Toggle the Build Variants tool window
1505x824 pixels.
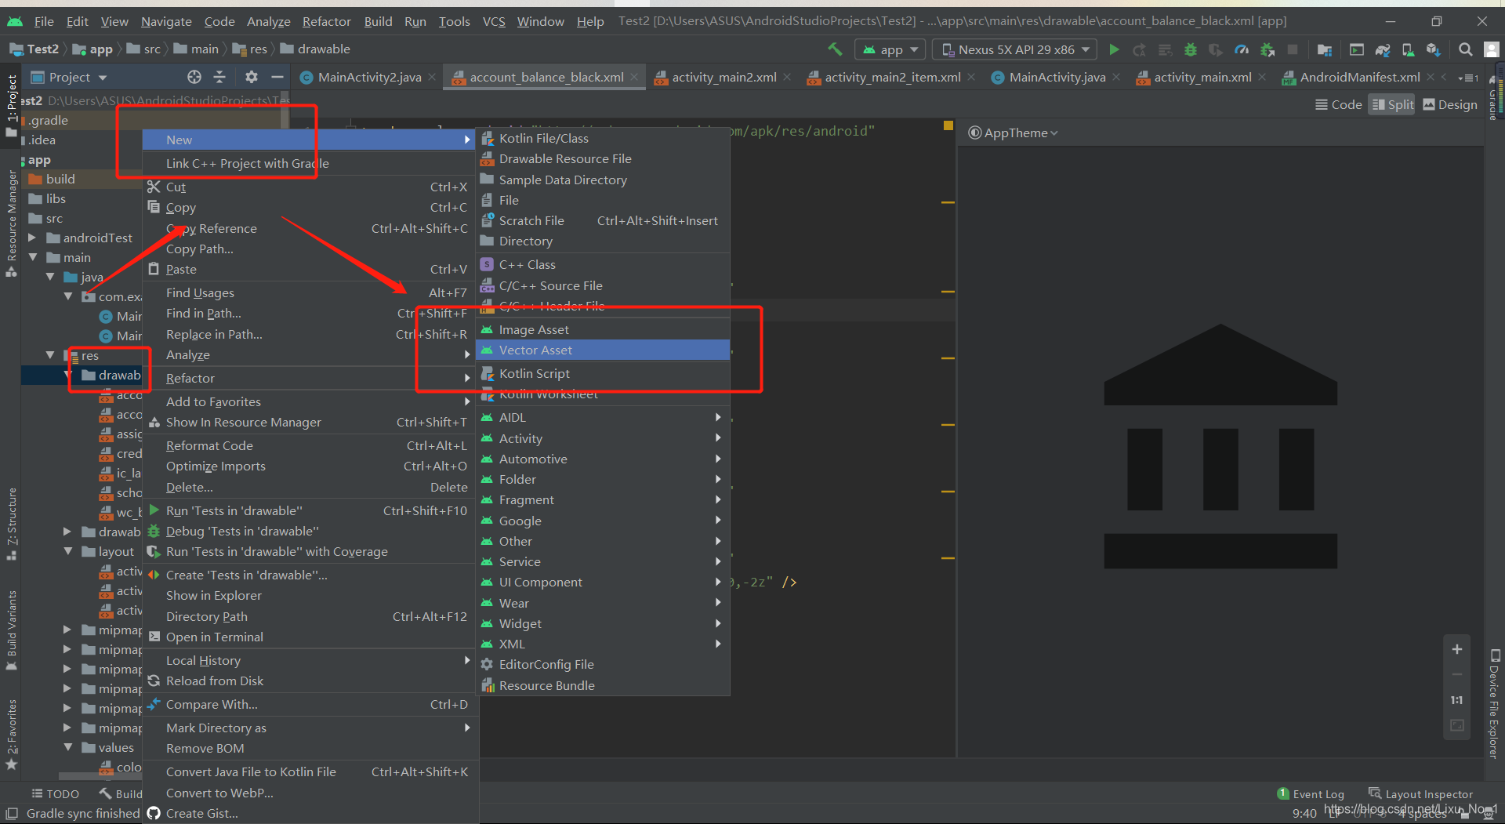[11, 630]
